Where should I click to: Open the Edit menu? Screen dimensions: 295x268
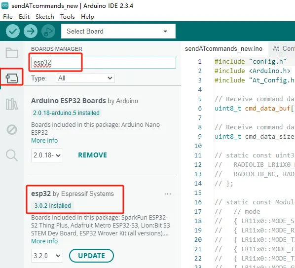[24, 17]
